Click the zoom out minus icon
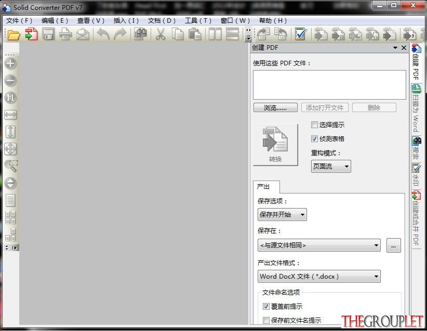Screen dimensions: 427x331 10,80
